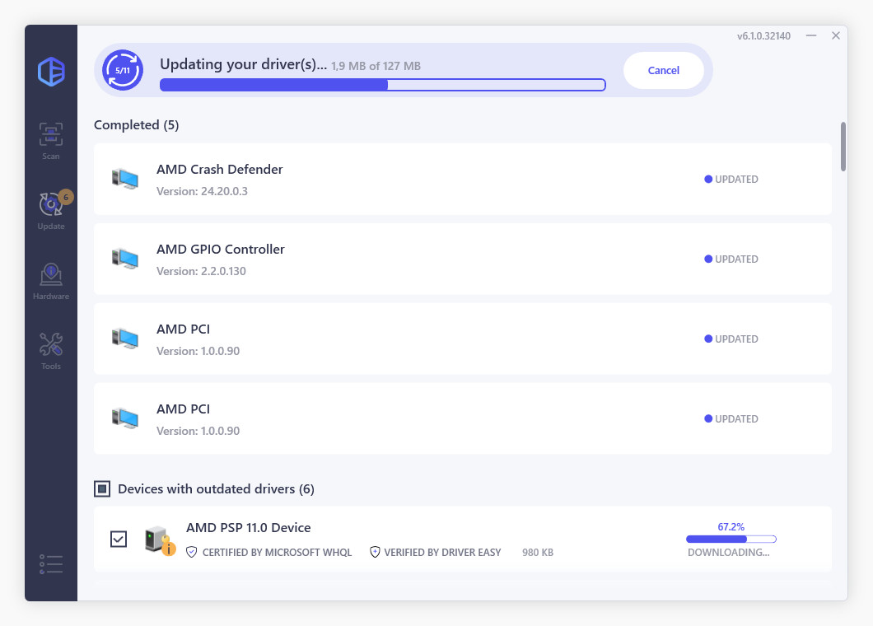The image size is (873, 626).
Task: Click the overall update progress bar at top
Action: (382, 85)
